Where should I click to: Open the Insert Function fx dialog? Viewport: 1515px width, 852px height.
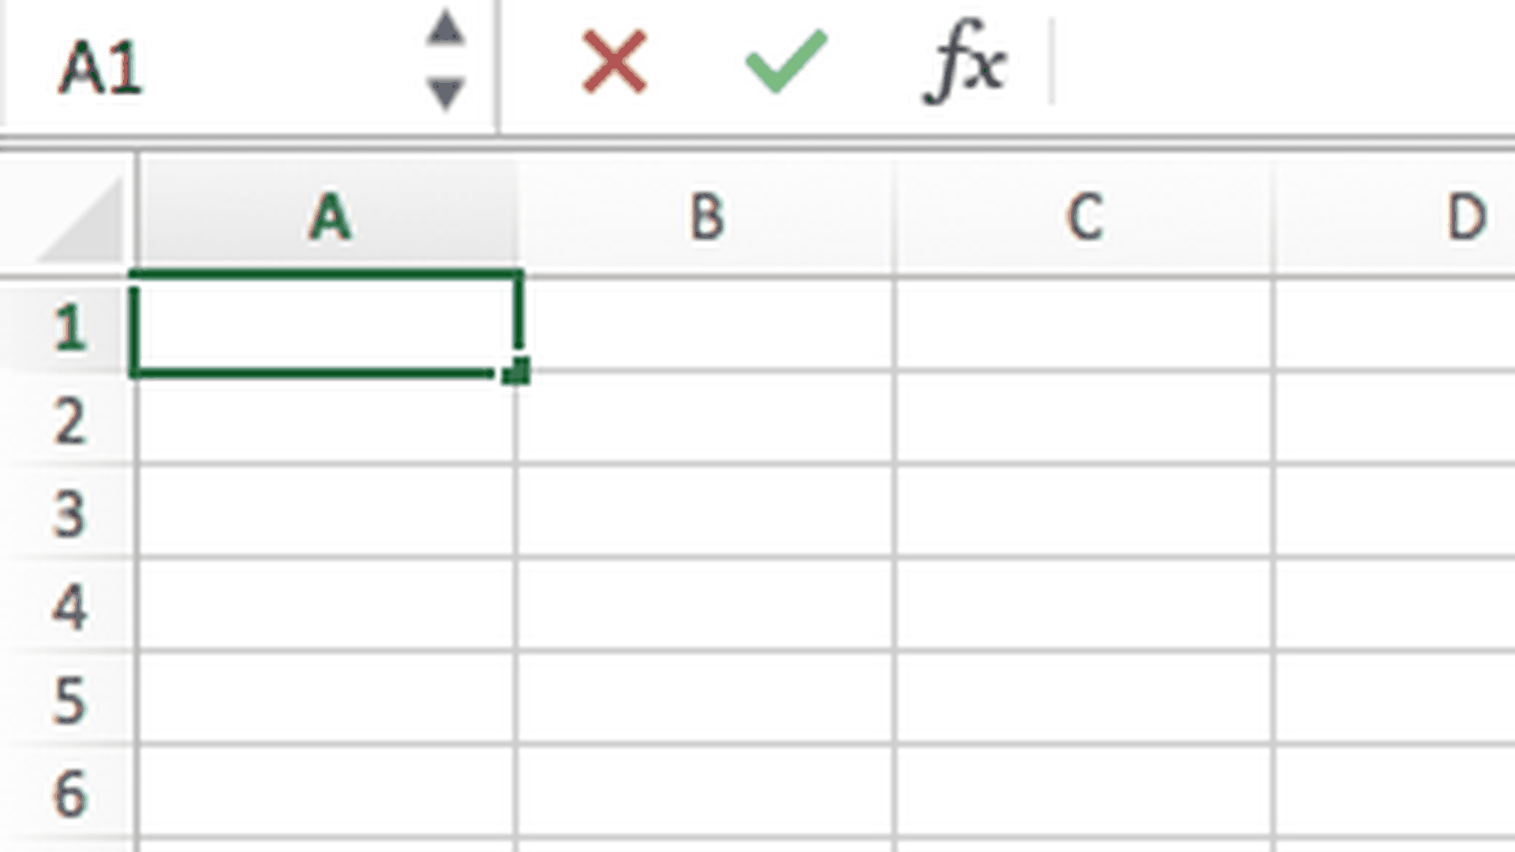pyautogui.click(x=964, y=63)
